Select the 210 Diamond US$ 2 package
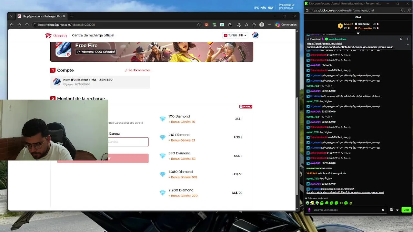This screenshot has height=232, width=413. (x=205, y=137)
